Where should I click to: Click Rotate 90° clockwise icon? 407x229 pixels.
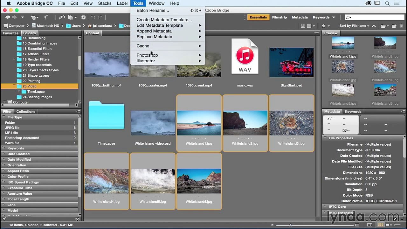coord(100,17)
